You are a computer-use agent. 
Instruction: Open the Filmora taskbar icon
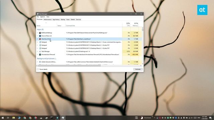pyautogui.click(x=57, y=118)
